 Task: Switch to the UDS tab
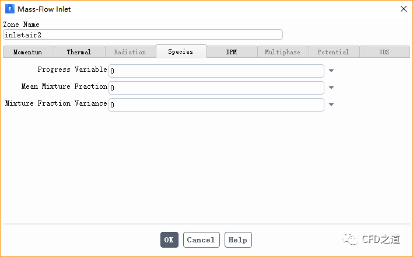(384, 52)
